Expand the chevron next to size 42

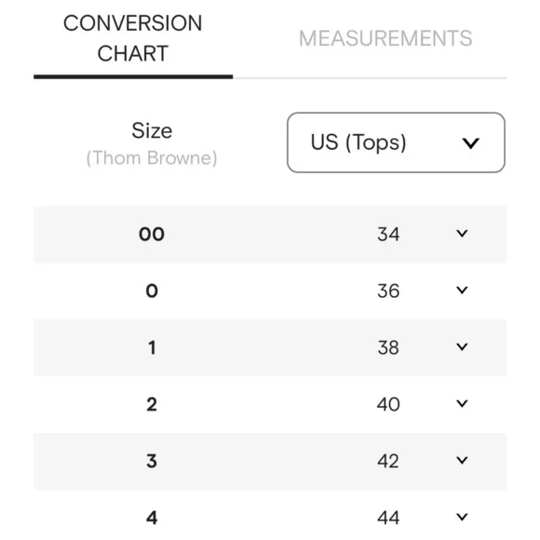tap(462, 460)
